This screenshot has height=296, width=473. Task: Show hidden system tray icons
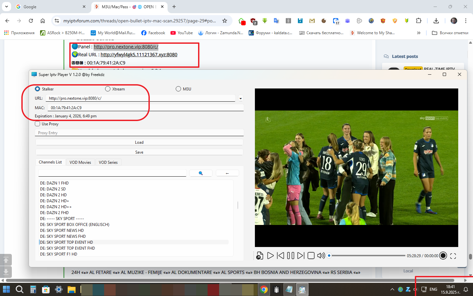click(392, 289)
